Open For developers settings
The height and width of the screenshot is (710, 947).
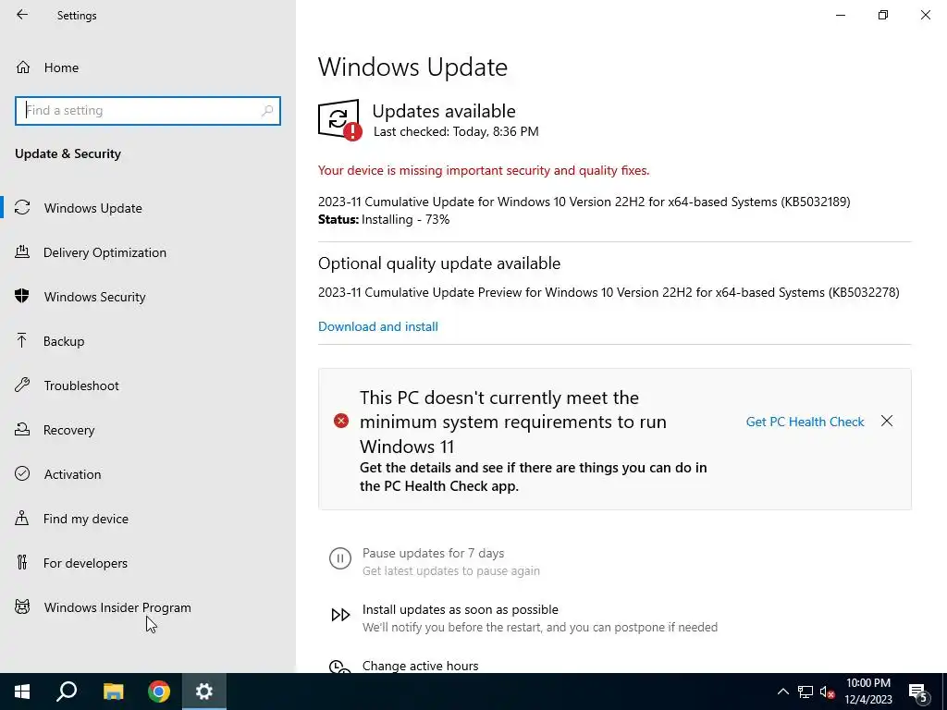coord(85,563)
